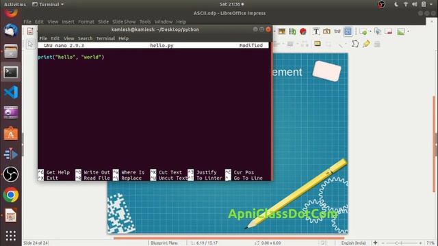Open the Terminal app menu in top bar
The height and width of the screenshot is (246, 438).
[48, 4]
